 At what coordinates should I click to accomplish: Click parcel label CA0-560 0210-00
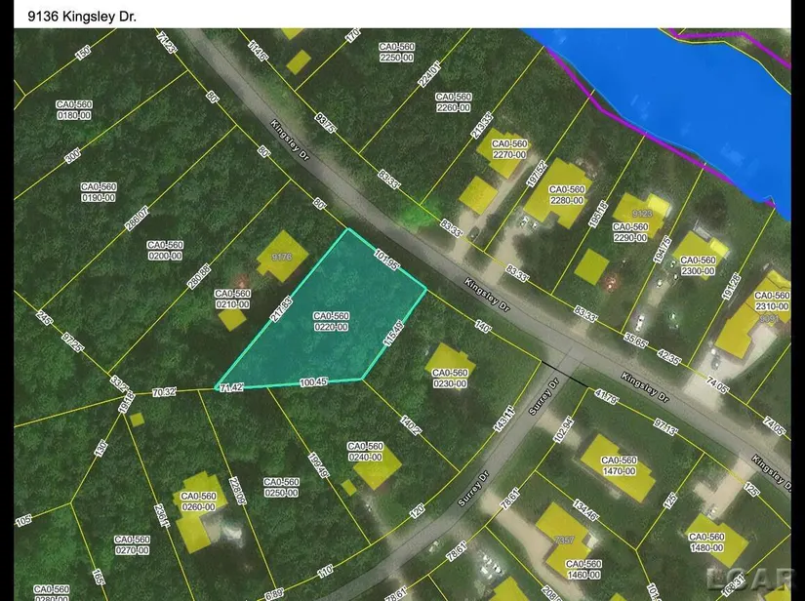[x=232, y=300]
